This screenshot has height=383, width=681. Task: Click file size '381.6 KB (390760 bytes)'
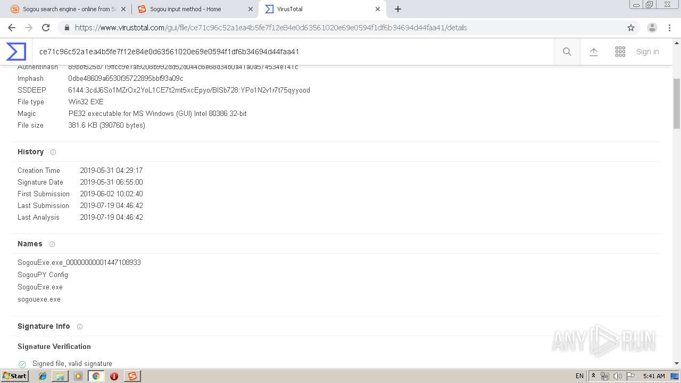[x=106, y=125]
